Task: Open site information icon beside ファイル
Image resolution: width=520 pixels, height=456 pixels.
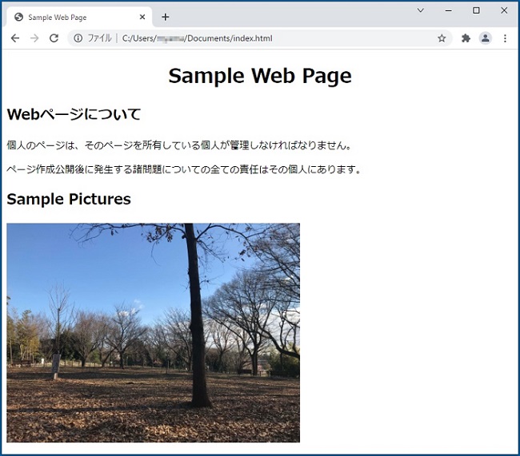Action: click(78, 38)
